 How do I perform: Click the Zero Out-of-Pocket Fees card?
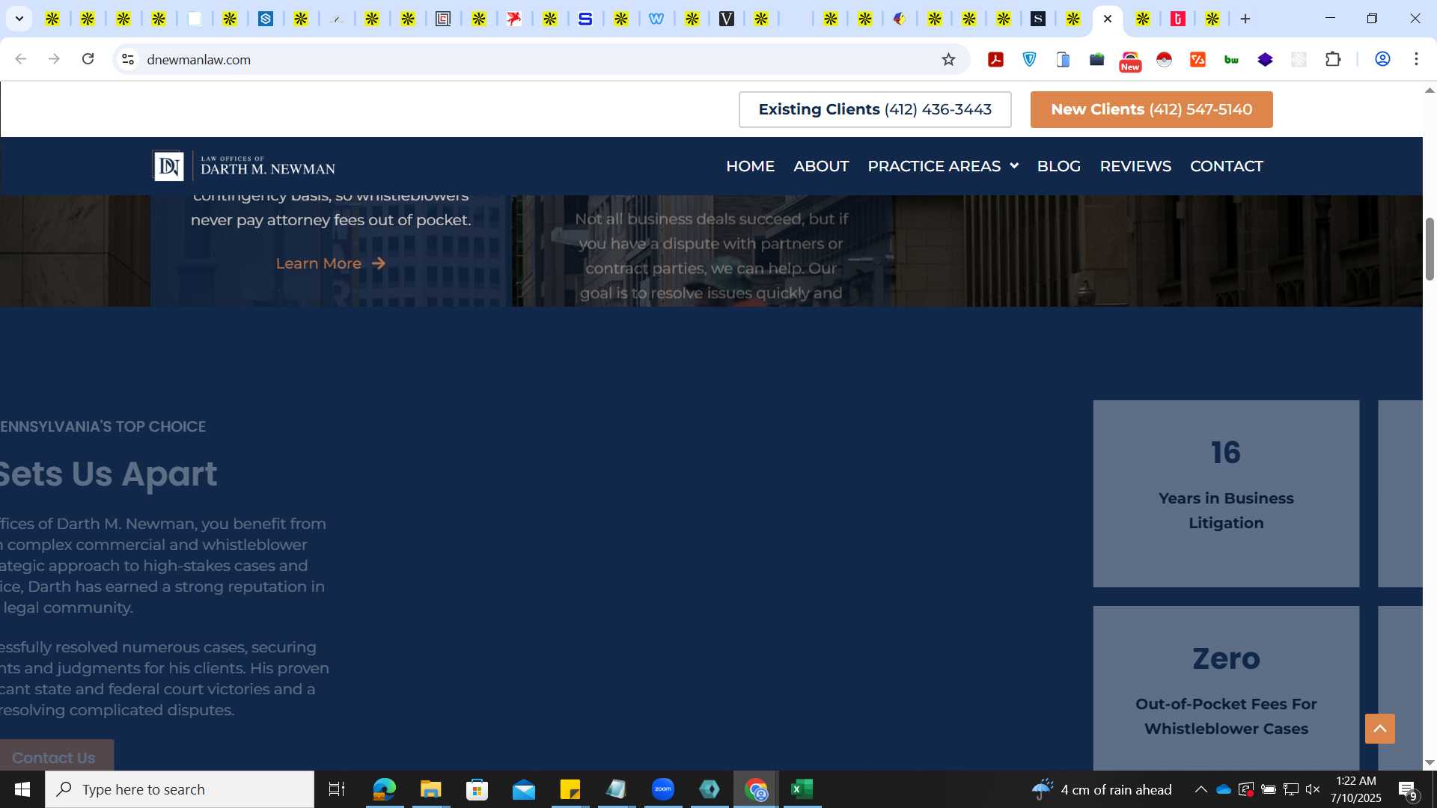pyautogui.click(x=1226, y=688)
